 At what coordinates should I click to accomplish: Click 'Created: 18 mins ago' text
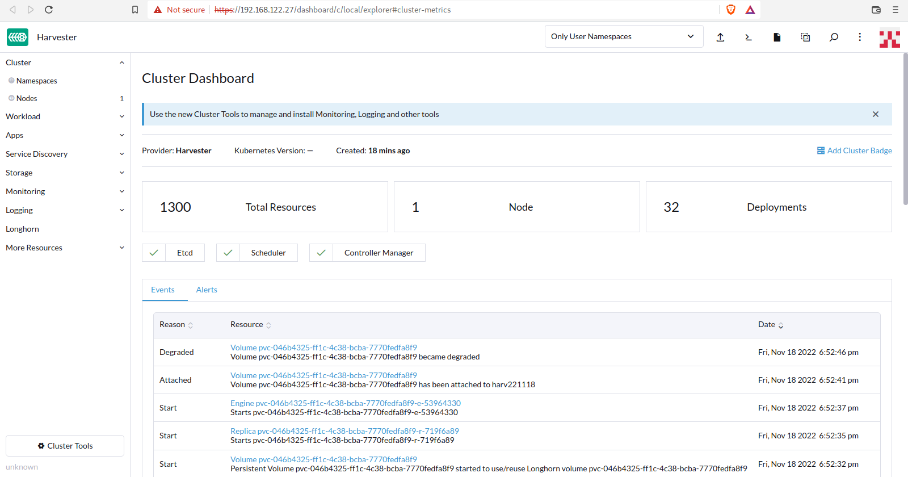click(x=373, y=150)
